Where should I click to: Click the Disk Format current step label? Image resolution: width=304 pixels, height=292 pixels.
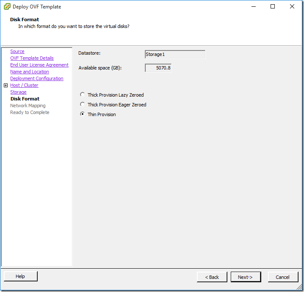click(25, 99)
